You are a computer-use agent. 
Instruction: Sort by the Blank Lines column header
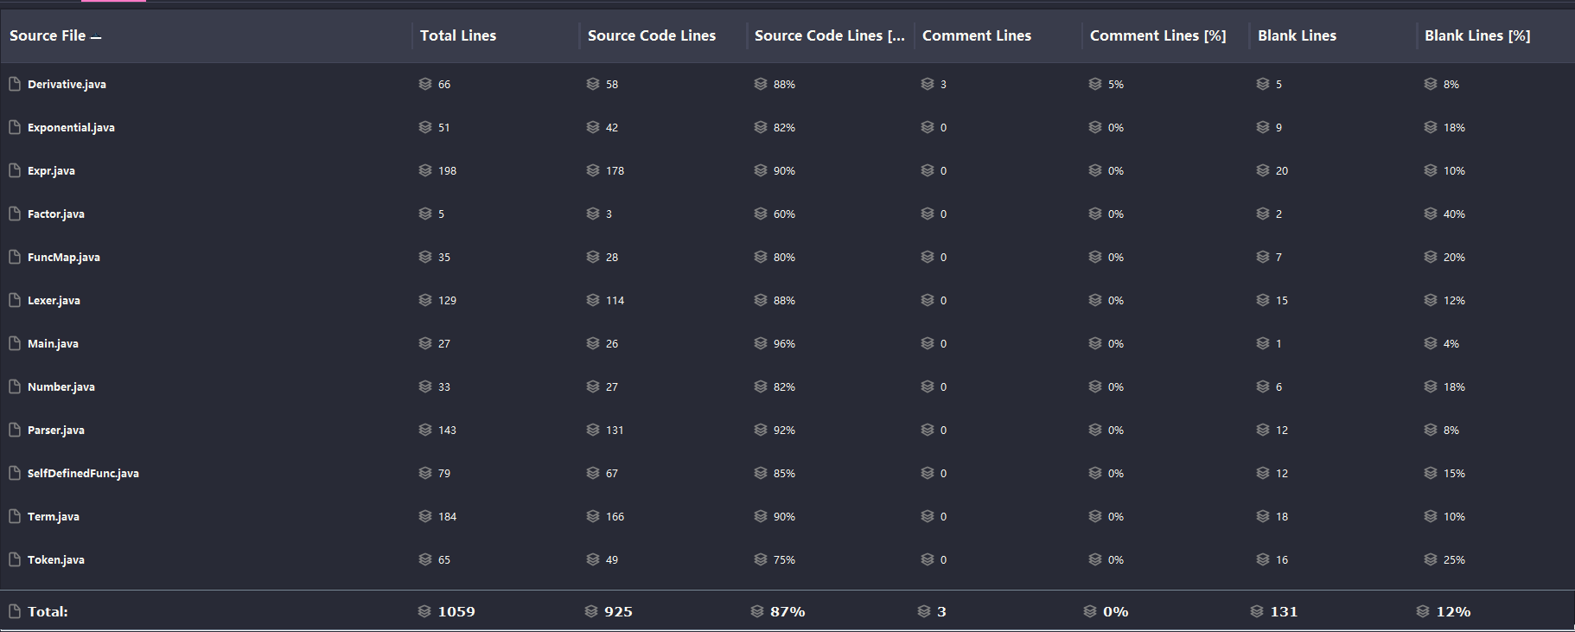click(1297, 35)
